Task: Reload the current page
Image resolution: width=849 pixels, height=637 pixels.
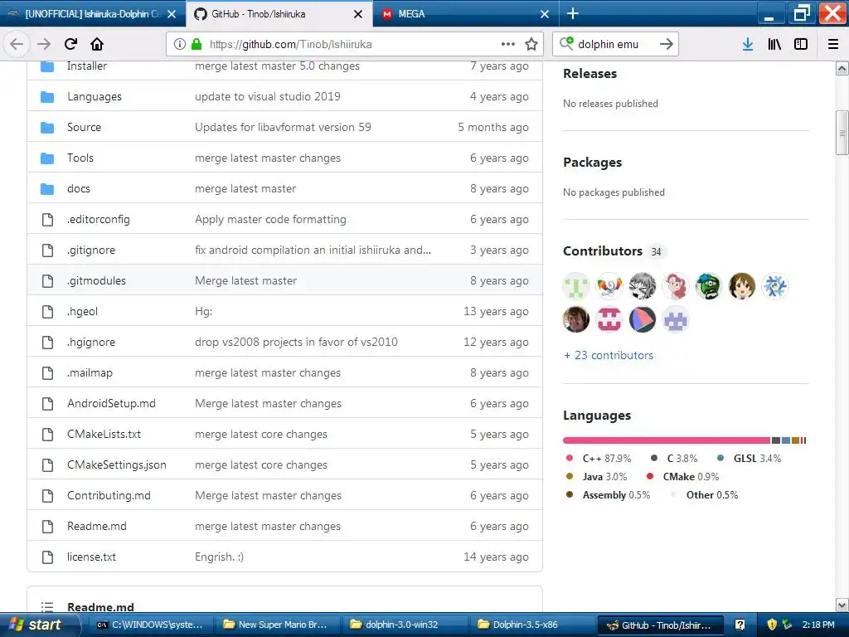Action: pyautogui.click(x=70, y=44)
